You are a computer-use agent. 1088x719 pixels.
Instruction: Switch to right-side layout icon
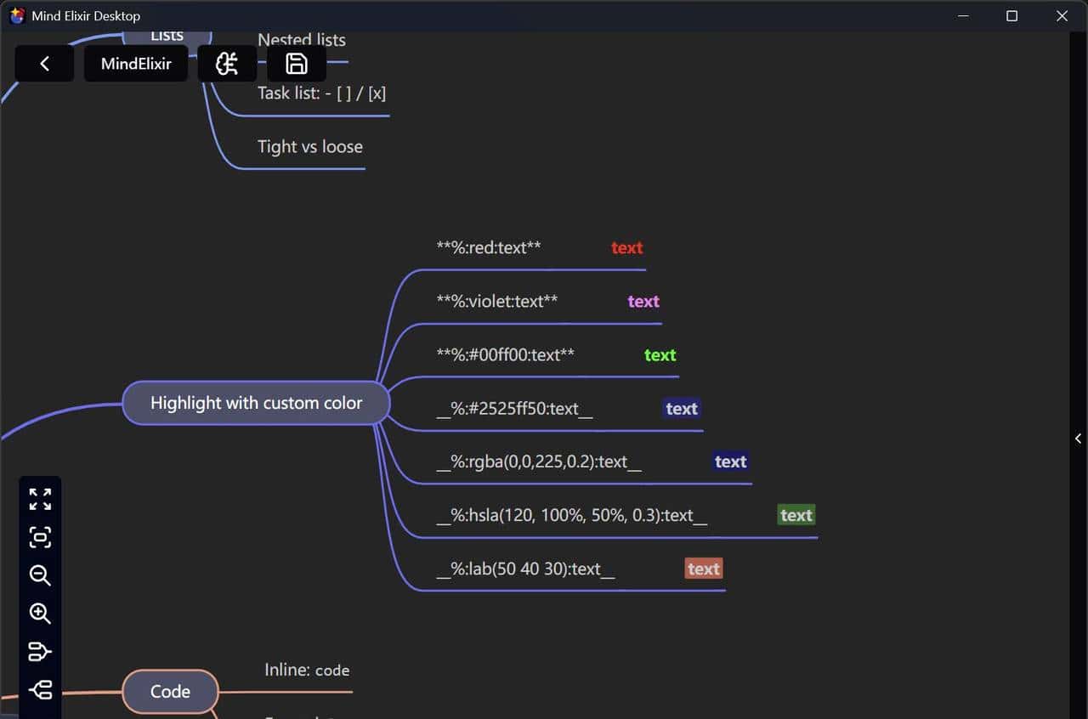(40, 652)
